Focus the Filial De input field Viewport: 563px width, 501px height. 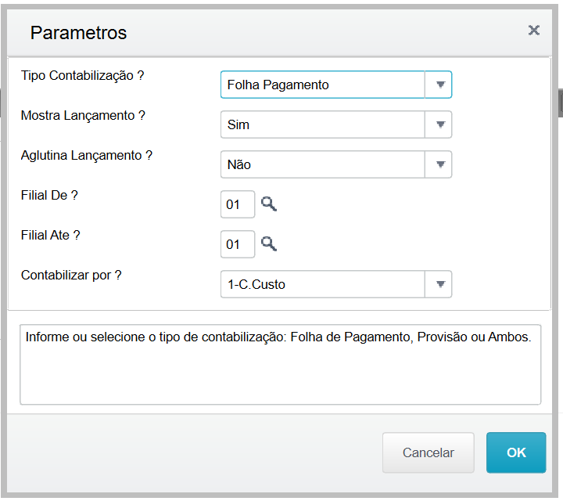pos(238,204)
